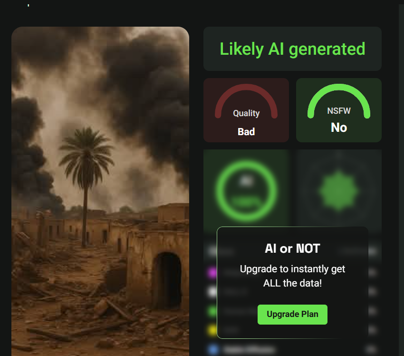Open the analyzed war-scene image
This screenshot has width=404, height=356.
(100, 191)
